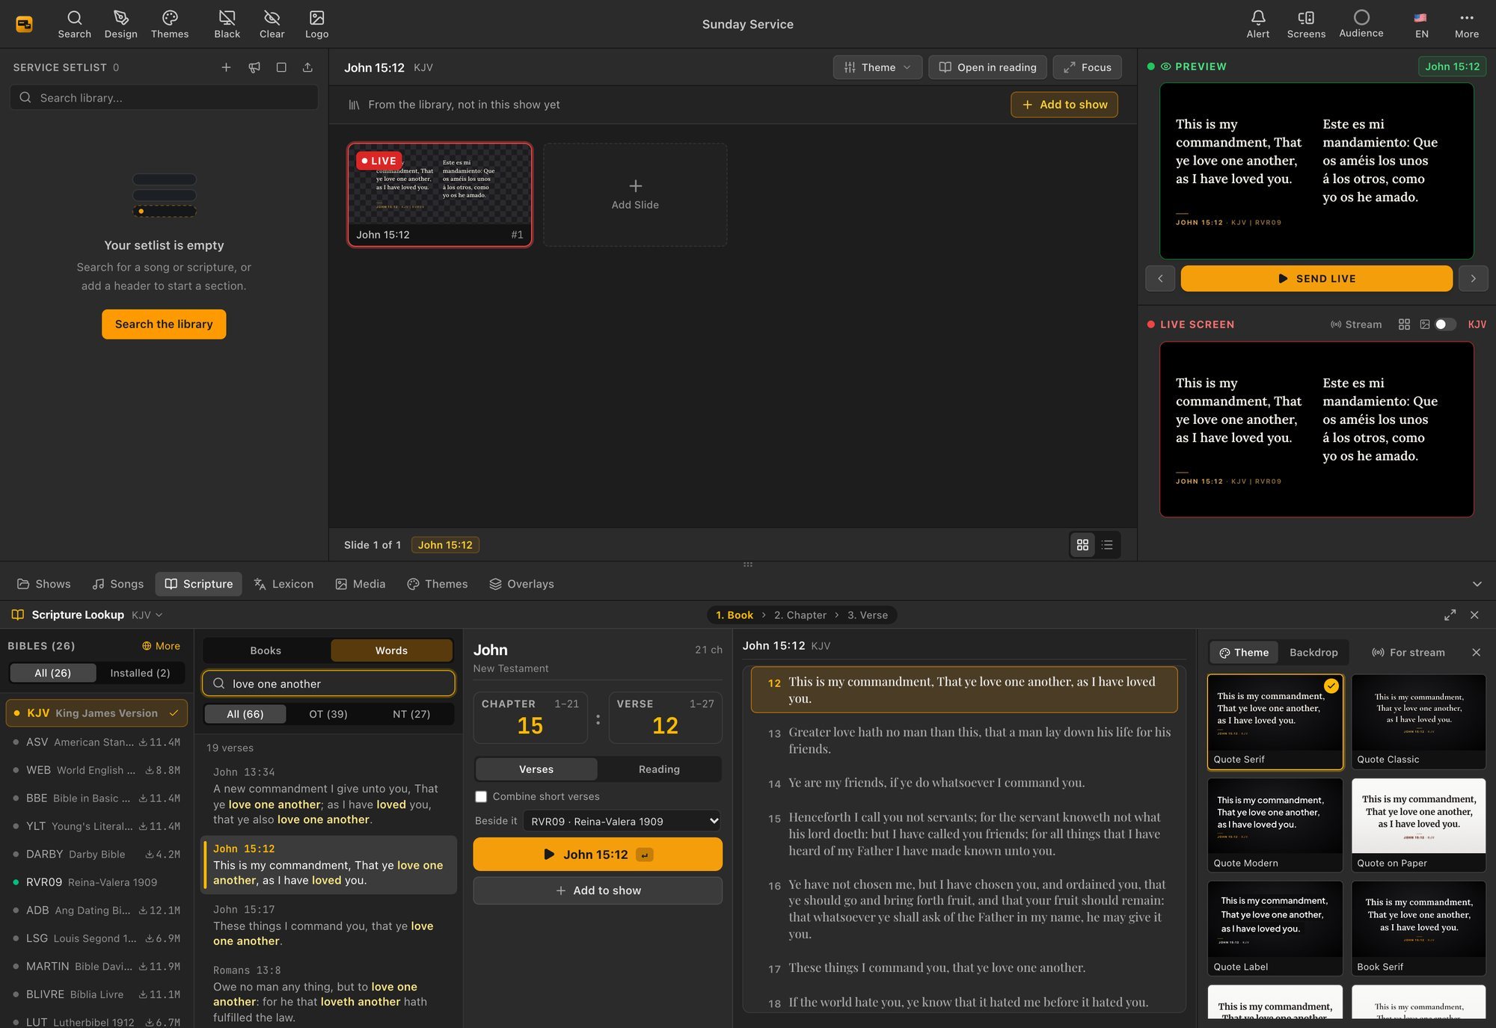Expand the KJV version selector in Scripture Lookup
The width and height of the screenshot is (1496, 1028).
(x=147, y=615)
